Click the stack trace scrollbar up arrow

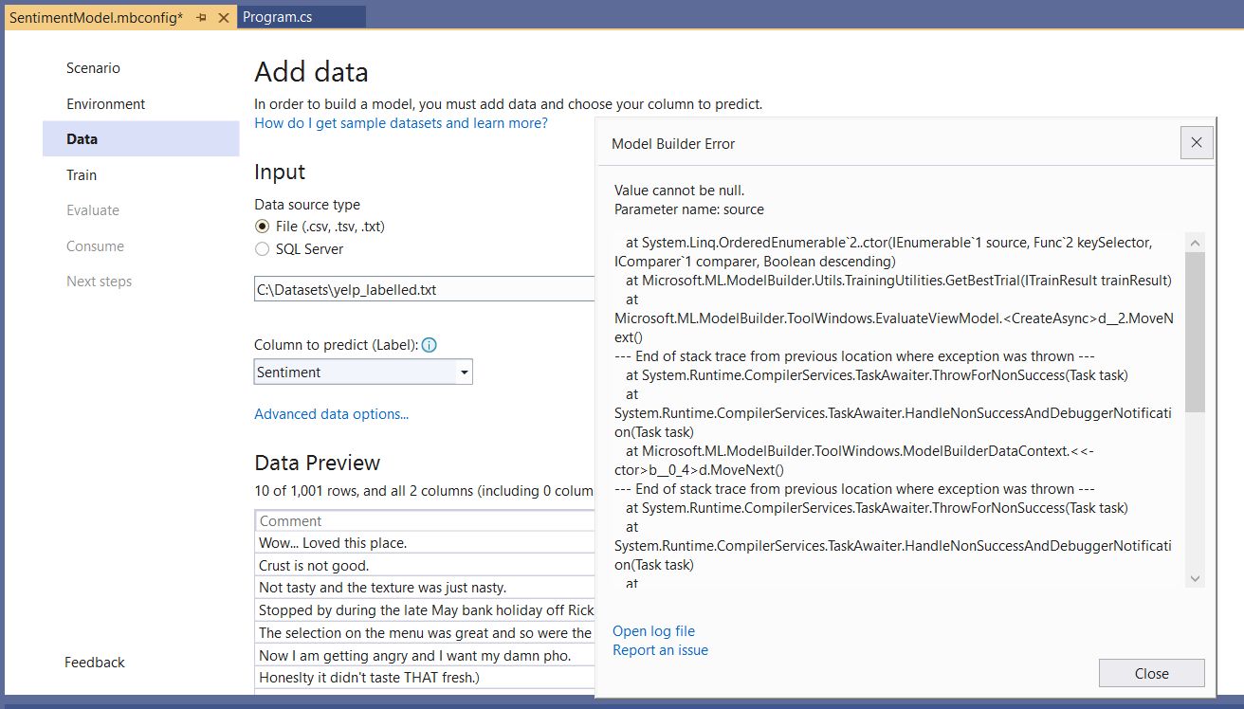[1195, 242]
